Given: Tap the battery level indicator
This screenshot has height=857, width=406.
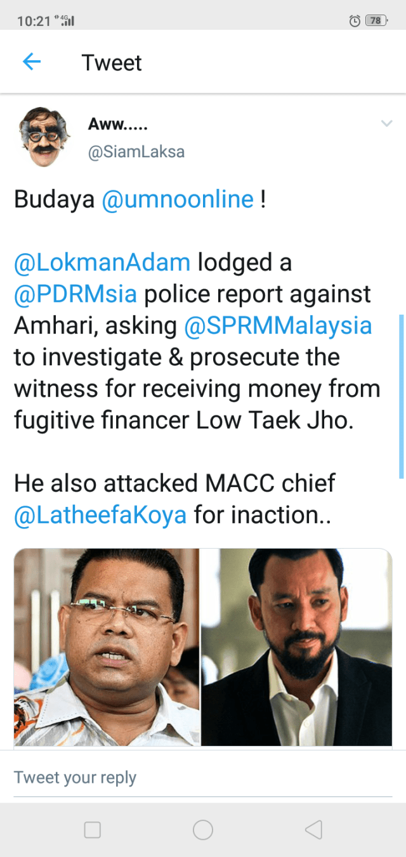Looking at the screenshot, I should (376, 21).
